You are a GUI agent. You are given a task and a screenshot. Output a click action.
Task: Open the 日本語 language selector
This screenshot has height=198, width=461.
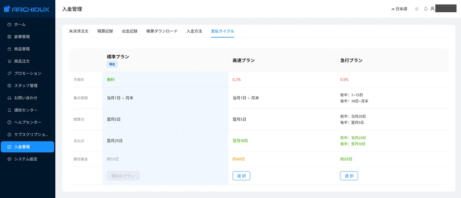399,9
